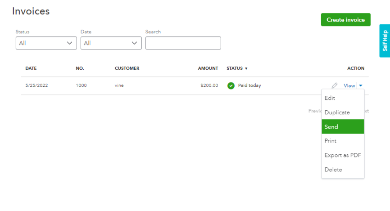
Task: Click the Status column sort arrow
Action: click(246, 69)
